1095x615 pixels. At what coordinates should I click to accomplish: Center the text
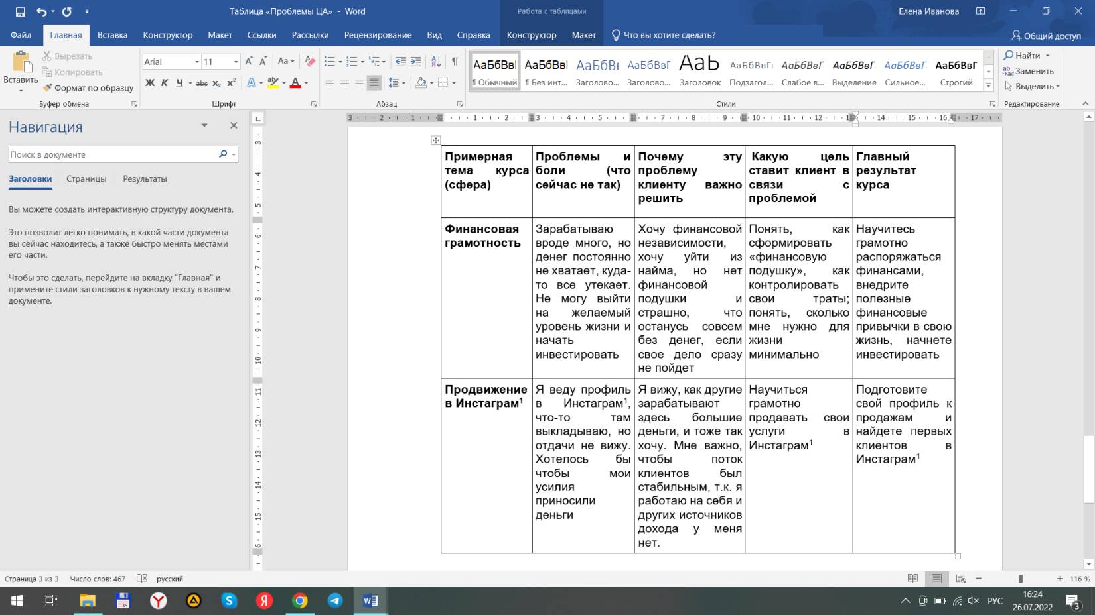tap(344, 83)
